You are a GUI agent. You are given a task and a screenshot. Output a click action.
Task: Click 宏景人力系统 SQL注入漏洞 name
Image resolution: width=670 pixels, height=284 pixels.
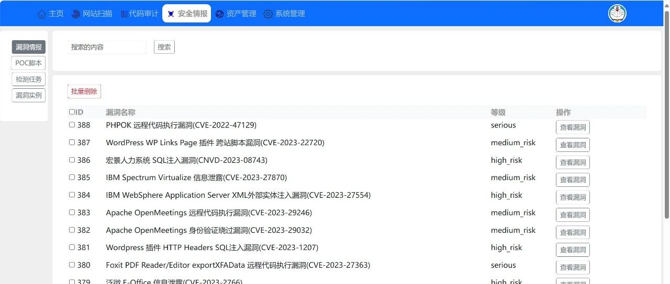[x=187, y=160]
